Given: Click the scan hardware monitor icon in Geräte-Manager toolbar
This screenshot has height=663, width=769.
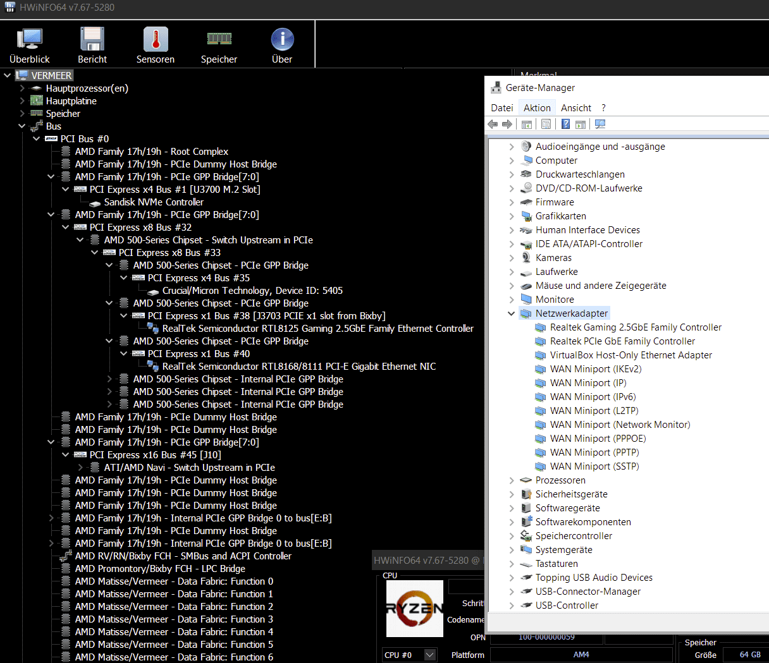Looking at the screenshot, I should [x=600, y=125].
